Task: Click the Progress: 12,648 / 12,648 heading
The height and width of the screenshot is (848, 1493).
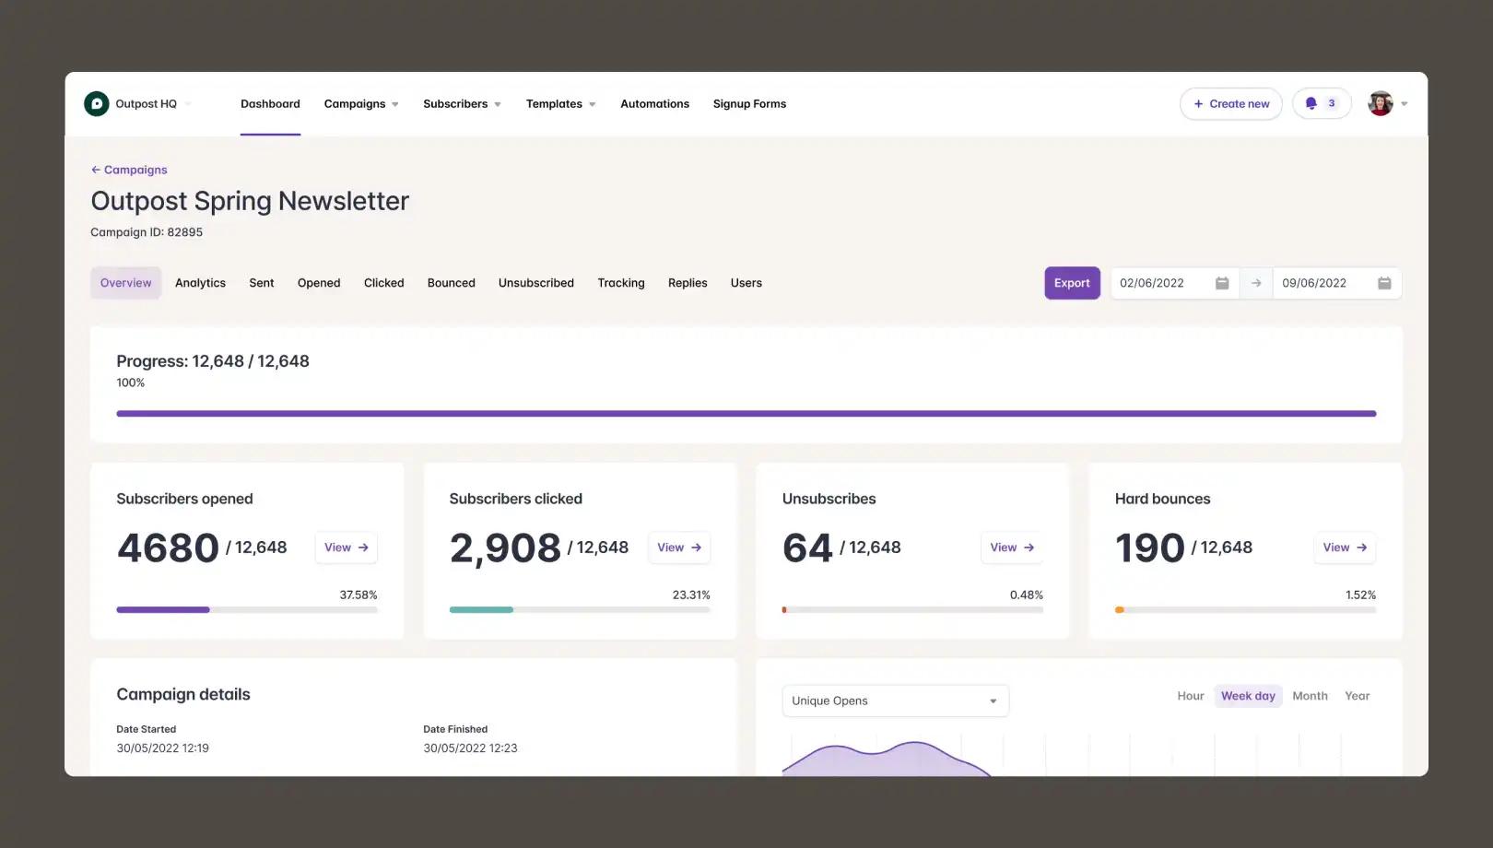Action: pyautogui.click(x=213, y=361)
